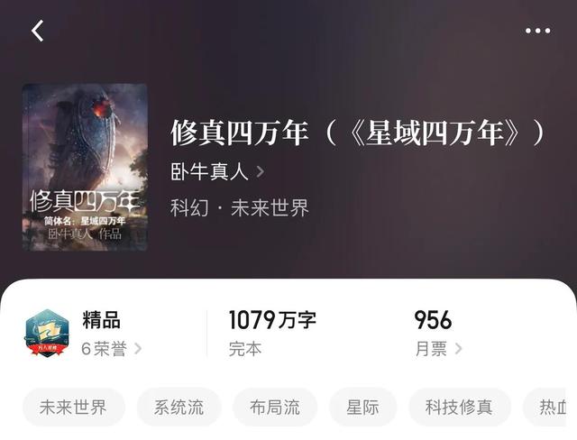Select the 科技修真 tag chip
Viewport: 577px width, 440px height.
click(x=460, y=408)
